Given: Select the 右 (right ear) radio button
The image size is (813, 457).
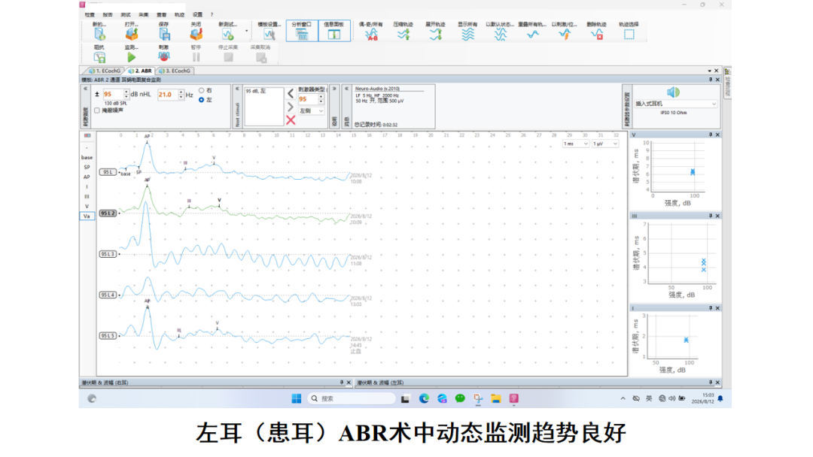Looking at the screenshot, I should coord(201,90).
